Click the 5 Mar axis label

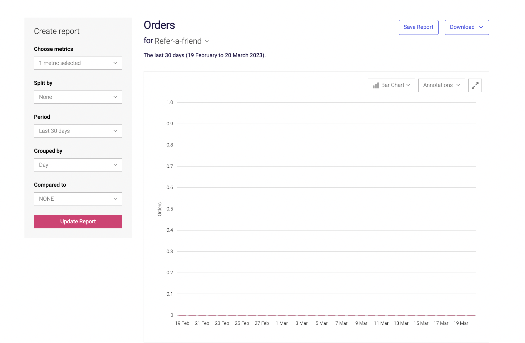(x=321, y=323)
